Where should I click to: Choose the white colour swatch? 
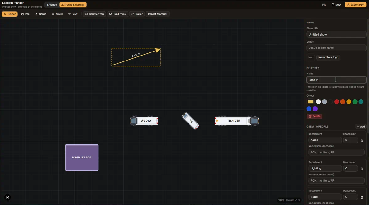point(318,102)
